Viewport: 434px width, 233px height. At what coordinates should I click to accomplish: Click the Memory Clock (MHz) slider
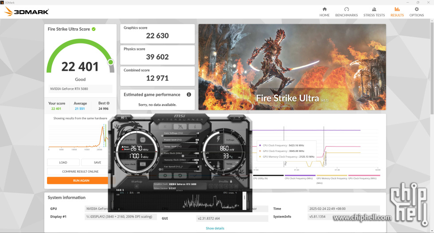pyautogui.click(x=180, y=163)
